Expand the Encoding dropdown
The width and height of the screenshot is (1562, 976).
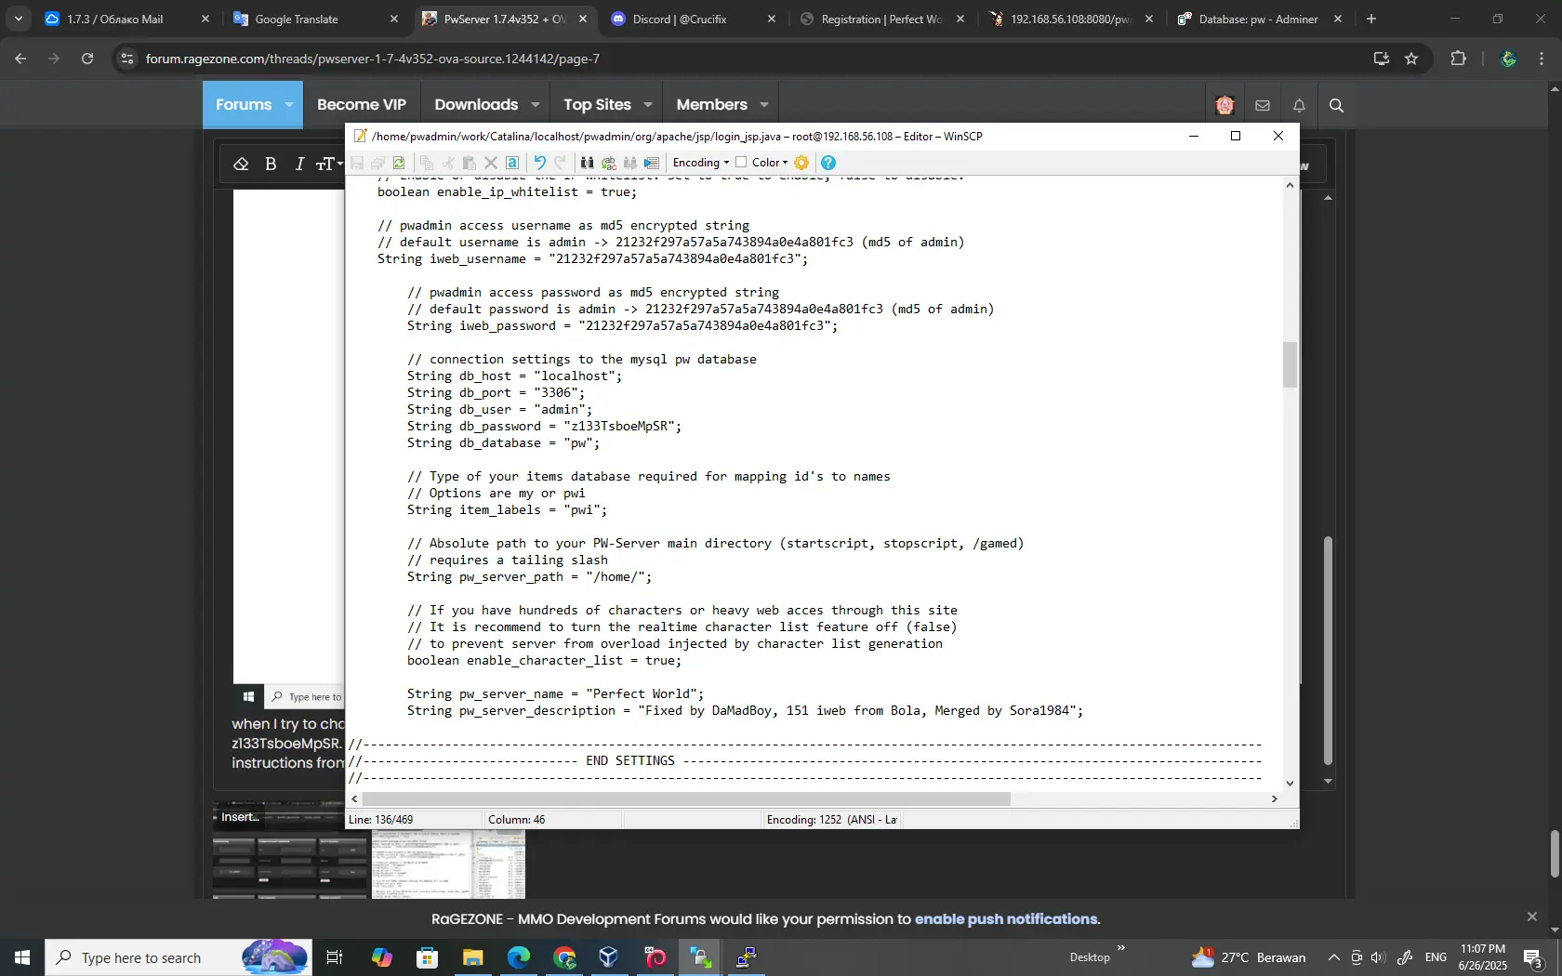pos(701,163)
